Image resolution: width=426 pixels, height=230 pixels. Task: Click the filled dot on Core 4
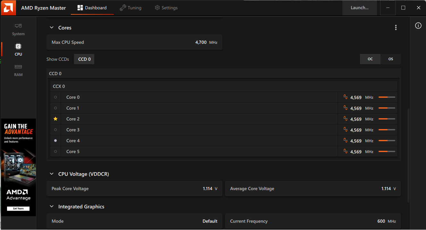point(55,141)
